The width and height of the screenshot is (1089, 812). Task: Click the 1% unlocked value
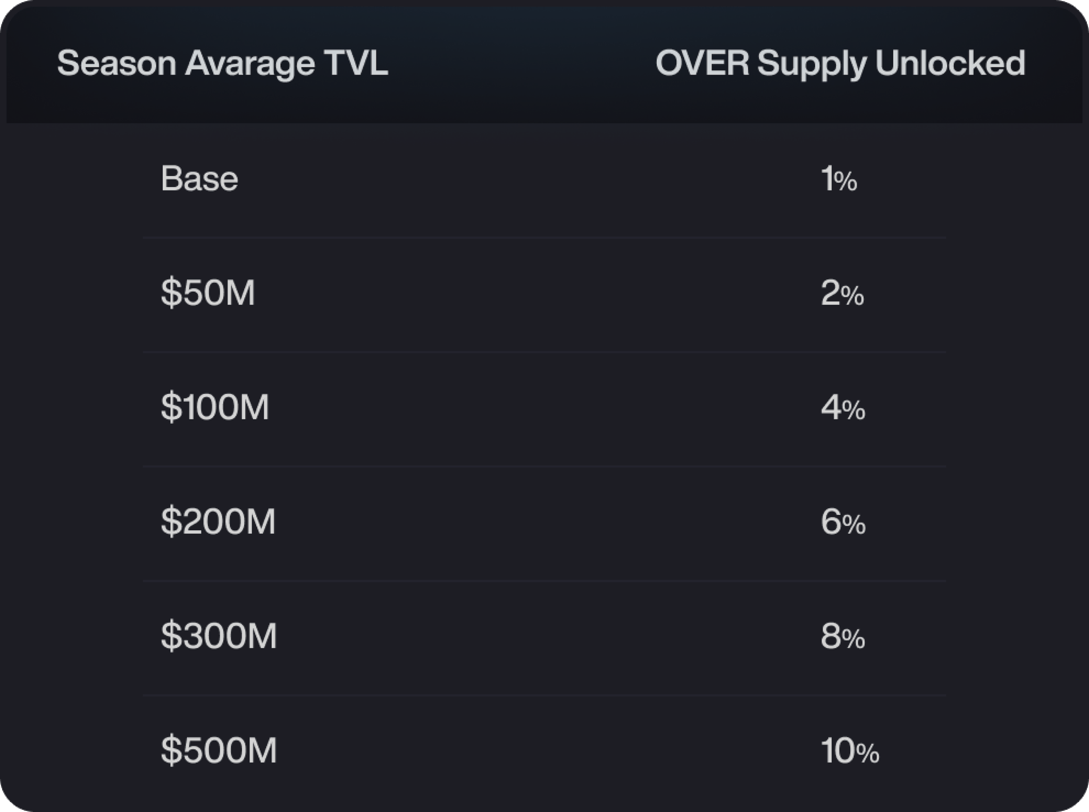(x=839, y=179)
